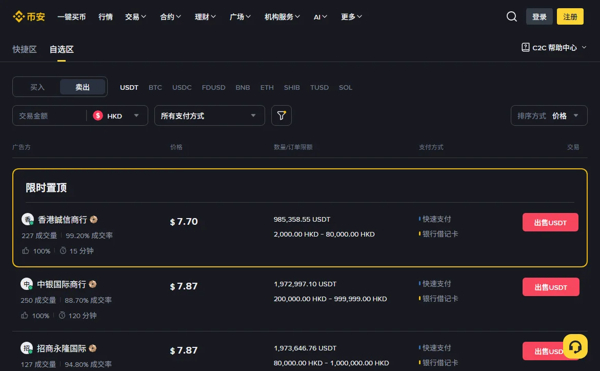Viewport: 600px width, 371px height.
Task: Expand the 理财 nav menu
Action: tap(205, 16)
